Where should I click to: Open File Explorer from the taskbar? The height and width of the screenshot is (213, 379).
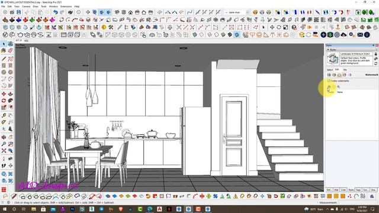[33, 209]
